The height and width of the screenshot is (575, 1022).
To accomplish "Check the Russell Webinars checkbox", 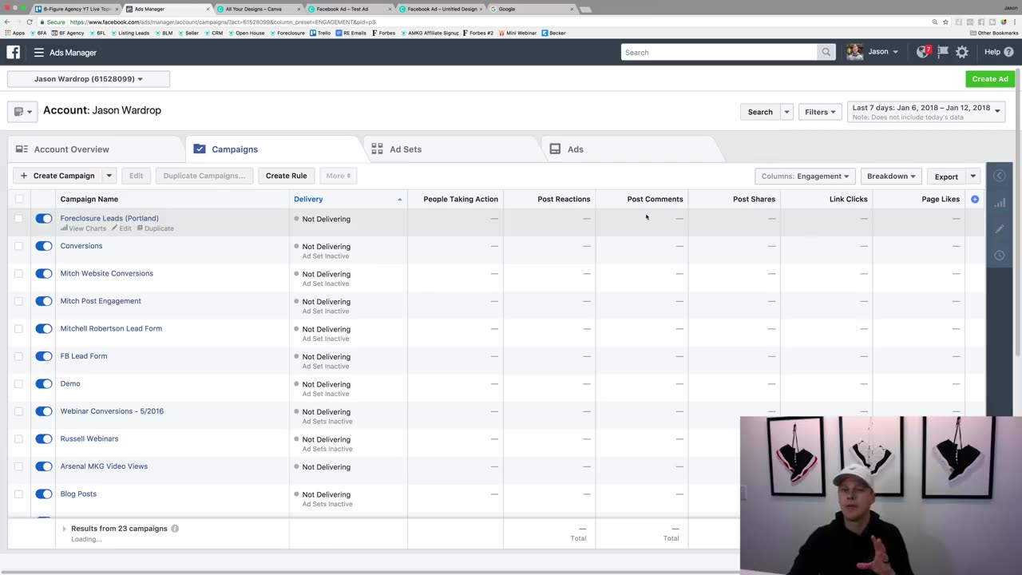I will (19, 439).
